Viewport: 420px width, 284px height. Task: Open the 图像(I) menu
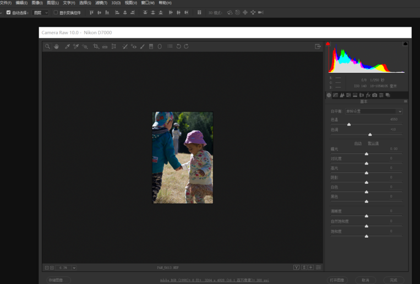click(x=37, y=3)
